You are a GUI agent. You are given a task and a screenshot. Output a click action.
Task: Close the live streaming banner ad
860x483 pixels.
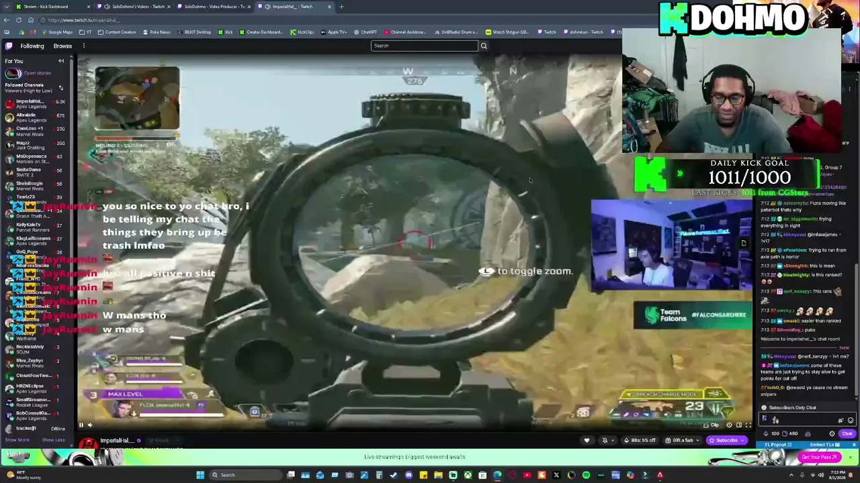point(850,458)
